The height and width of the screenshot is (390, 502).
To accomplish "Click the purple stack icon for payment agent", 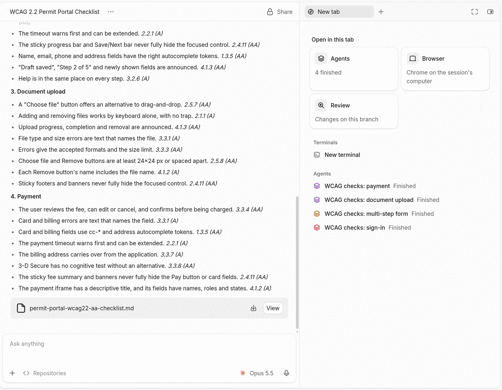I will coord(317,186).
